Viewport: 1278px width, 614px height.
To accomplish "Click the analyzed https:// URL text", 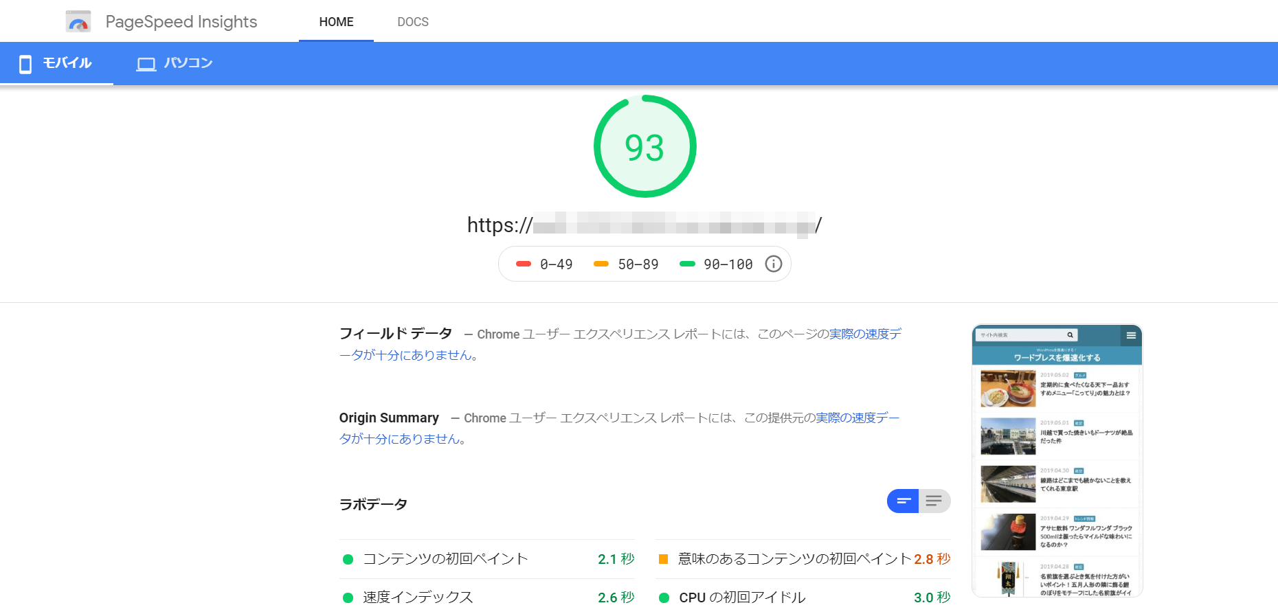I will (x=644, y=225).
